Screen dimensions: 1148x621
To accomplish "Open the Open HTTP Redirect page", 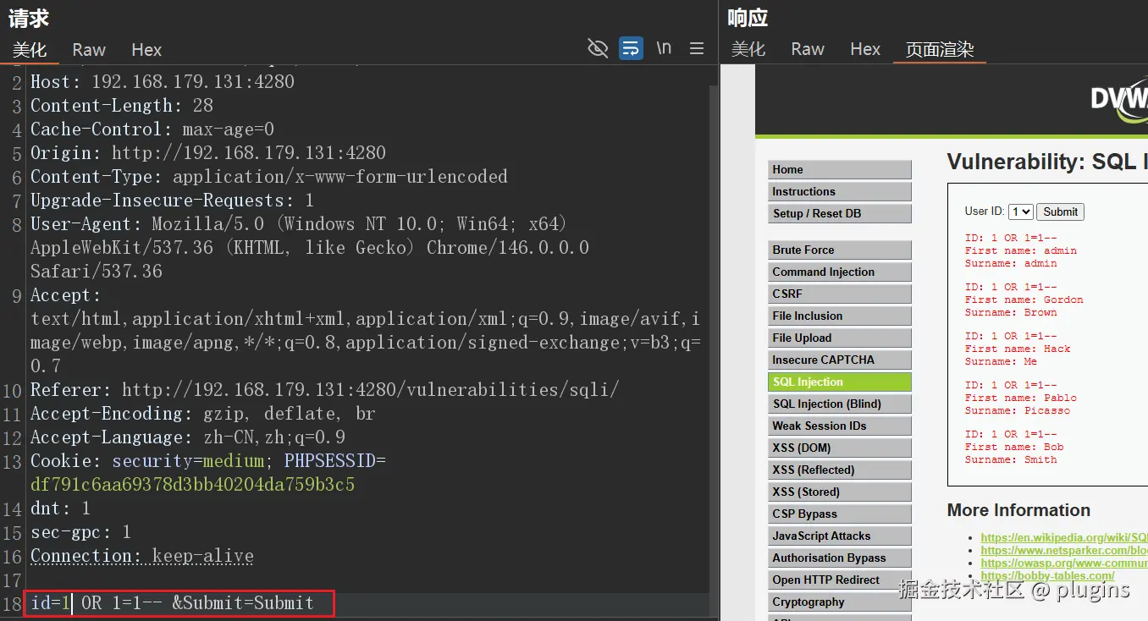I will coord(840,580).
